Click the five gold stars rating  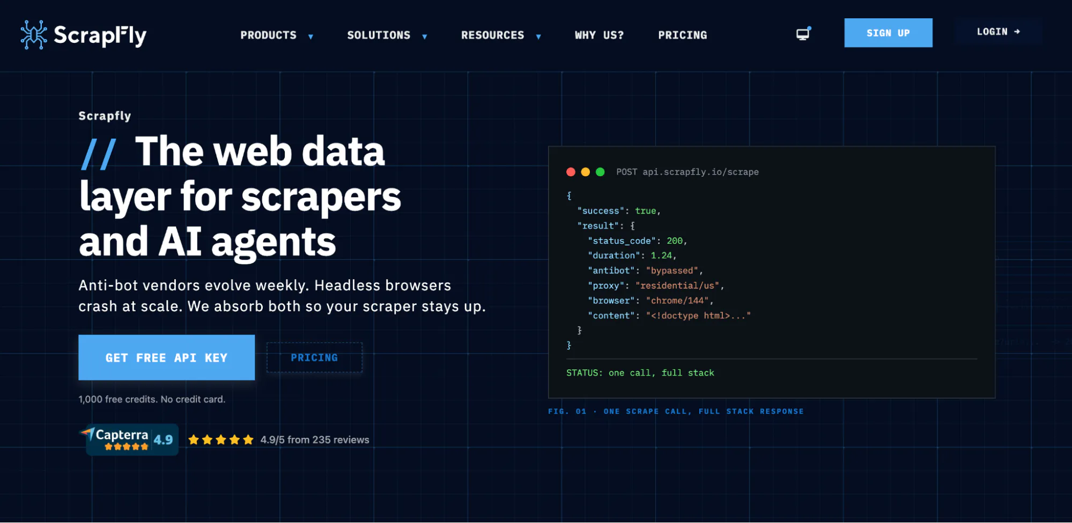coord(220,440)
